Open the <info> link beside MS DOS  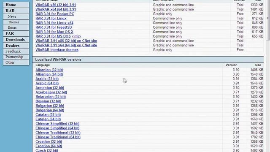tap(76, 37)
